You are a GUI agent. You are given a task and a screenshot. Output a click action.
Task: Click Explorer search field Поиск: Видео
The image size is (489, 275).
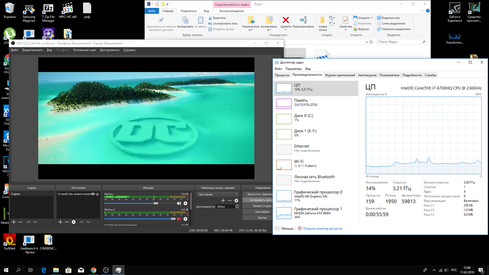(x=401, y=42)
